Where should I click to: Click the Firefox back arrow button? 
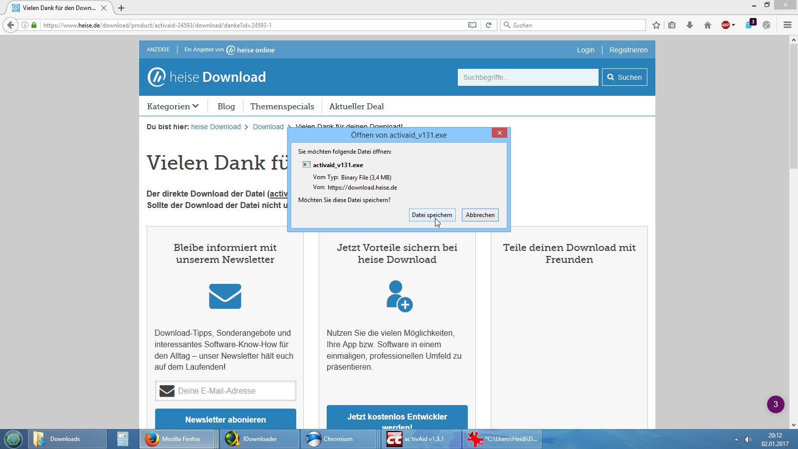(x=10, y=25)
